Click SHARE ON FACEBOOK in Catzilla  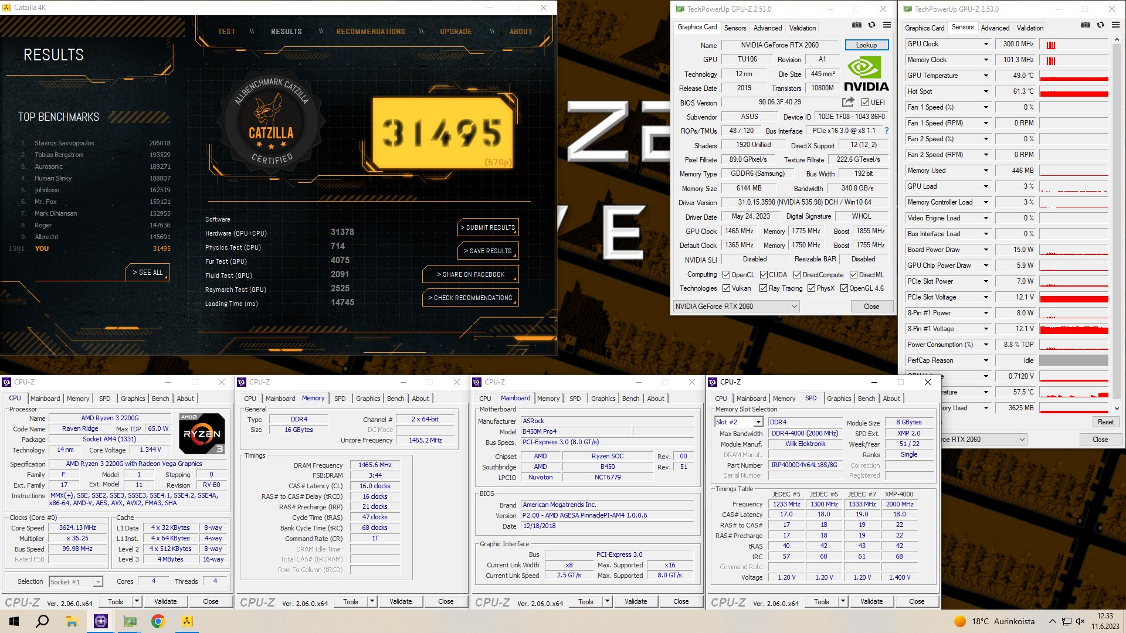pos(470,274)
